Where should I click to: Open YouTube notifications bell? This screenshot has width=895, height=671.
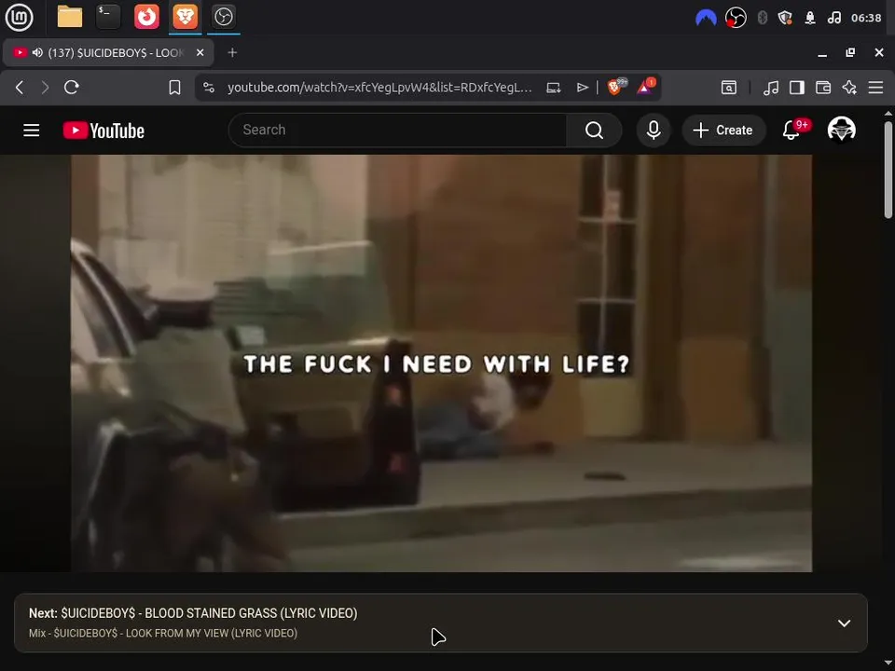[x=792, y=130]
